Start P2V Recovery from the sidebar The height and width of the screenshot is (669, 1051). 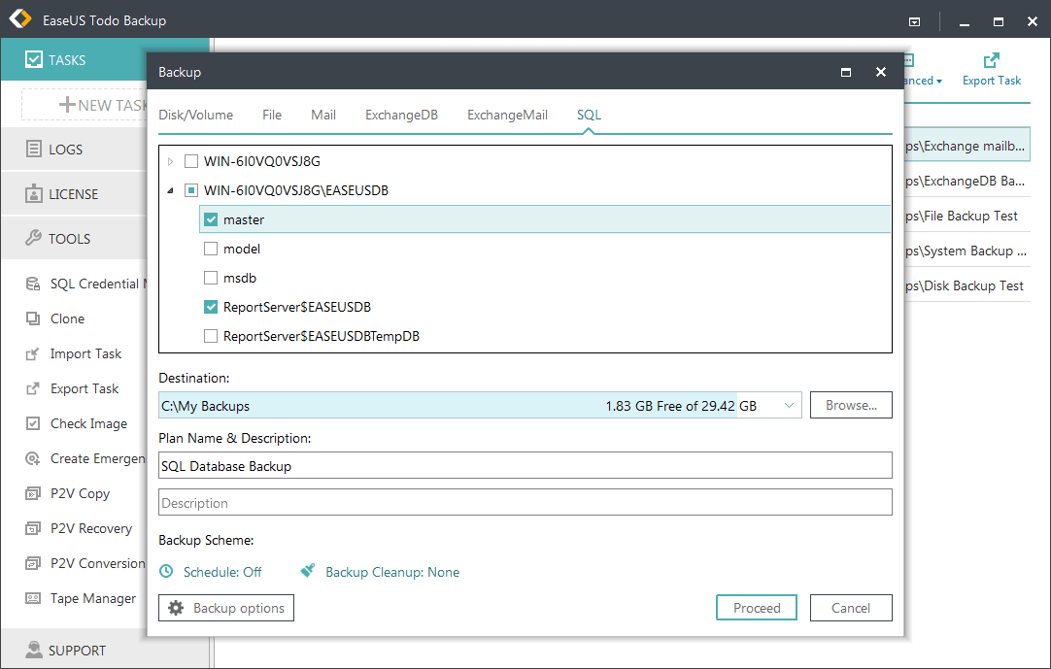(88, 528)
